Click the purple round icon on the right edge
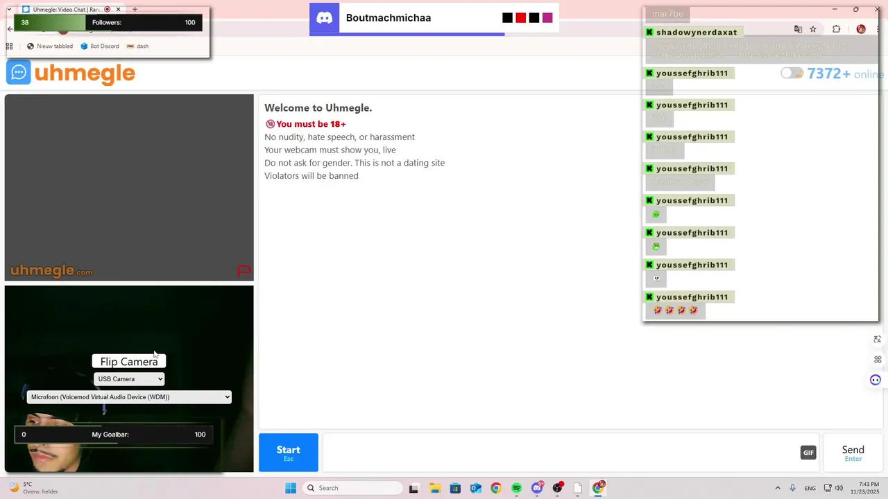 coord(876,380)
